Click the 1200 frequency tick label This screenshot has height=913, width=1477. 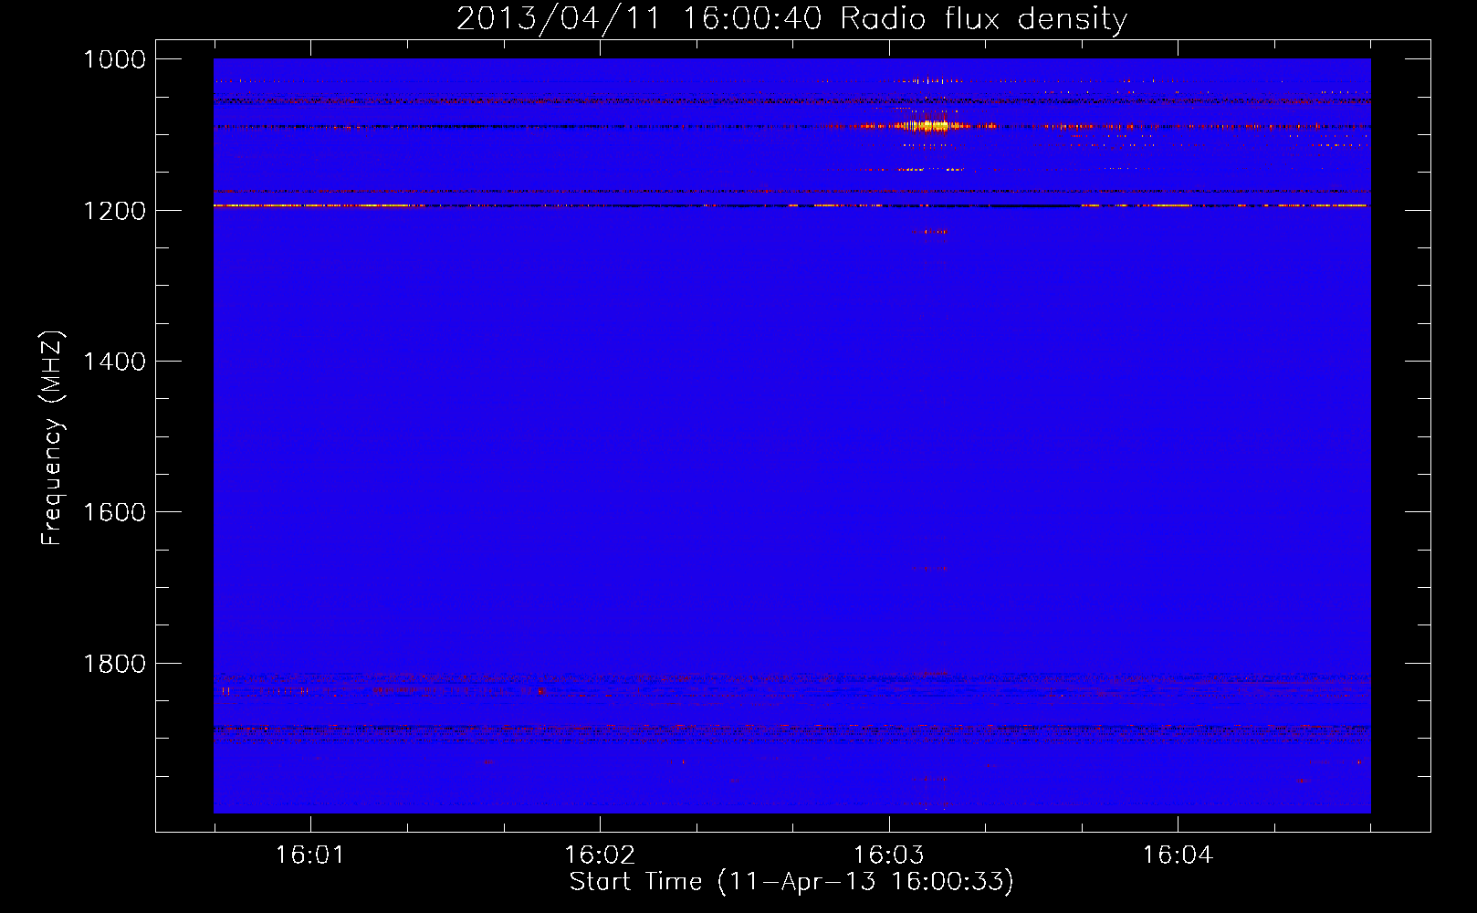pyautogui.click(x=115, y=211)
